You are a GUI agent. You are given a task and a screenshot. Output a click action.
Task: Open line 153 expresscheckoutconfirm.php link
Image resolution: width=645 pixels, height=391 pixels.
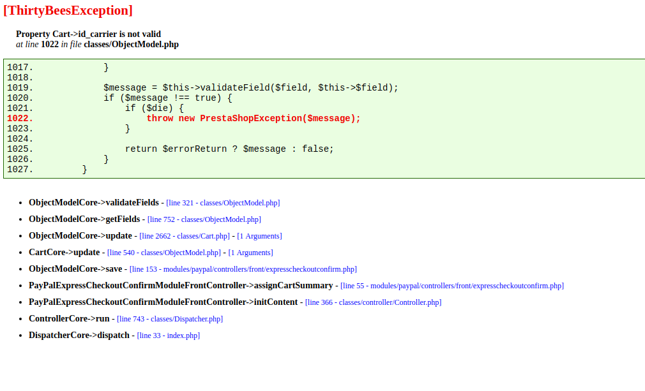coord(243,269)
